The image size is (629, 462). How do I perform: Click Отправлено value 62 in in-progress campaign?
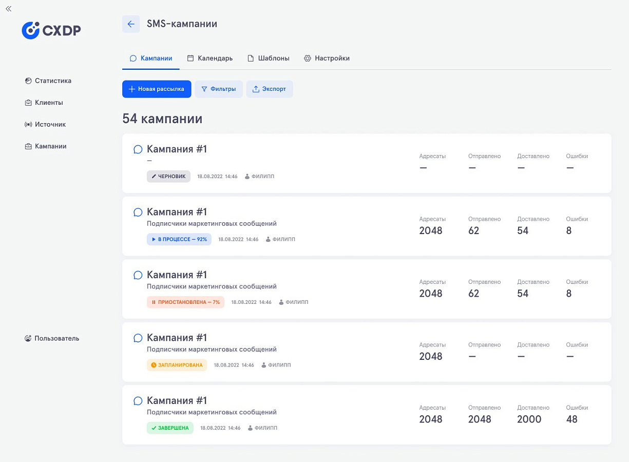473,230
